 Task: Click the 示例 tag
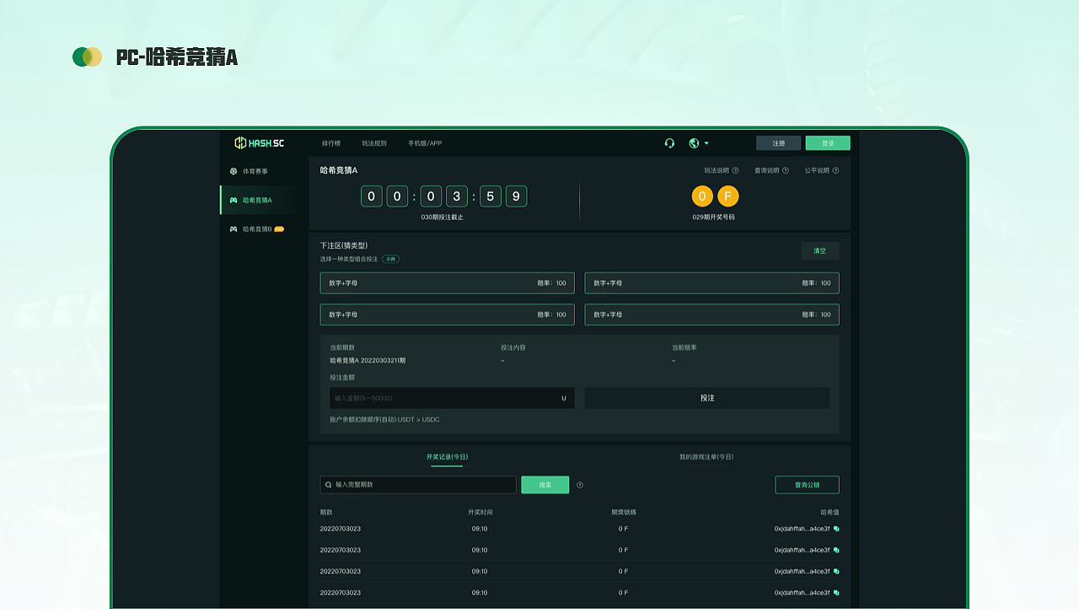click(390, 259)
